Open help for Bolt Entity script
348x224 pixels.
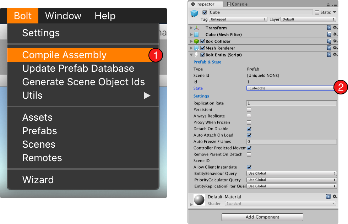(x=329, y=55)
